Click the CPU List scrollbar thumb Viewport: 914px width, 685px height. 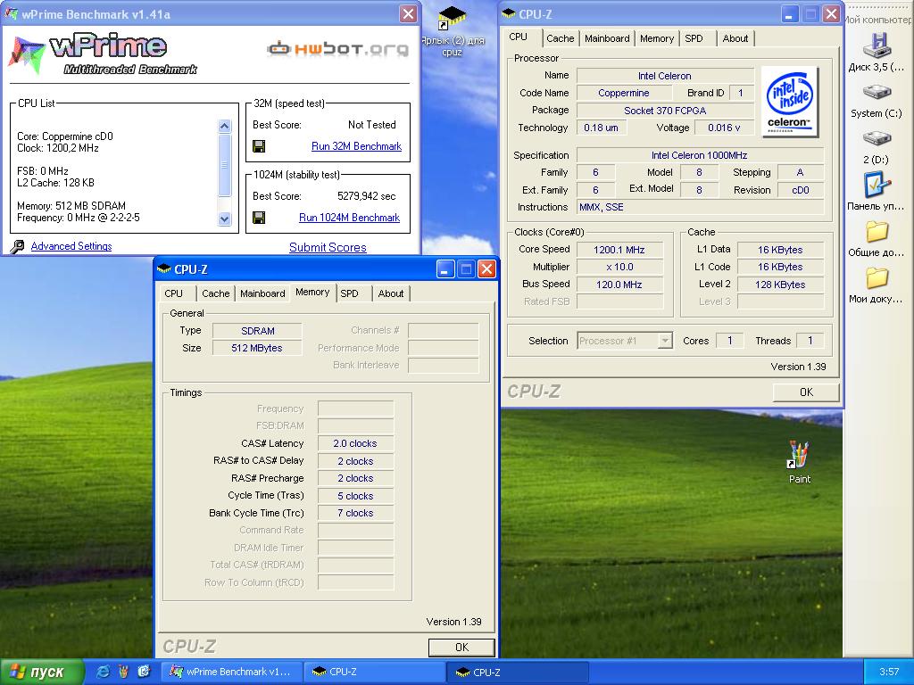point(224,165)
